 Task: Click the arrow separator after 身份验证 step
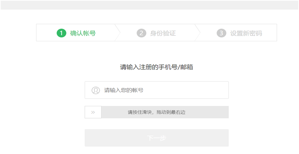[198, 33]
